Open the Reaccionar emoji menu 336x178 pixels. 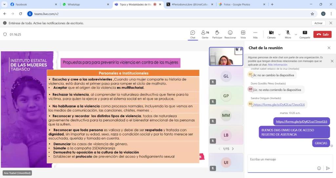230,33
